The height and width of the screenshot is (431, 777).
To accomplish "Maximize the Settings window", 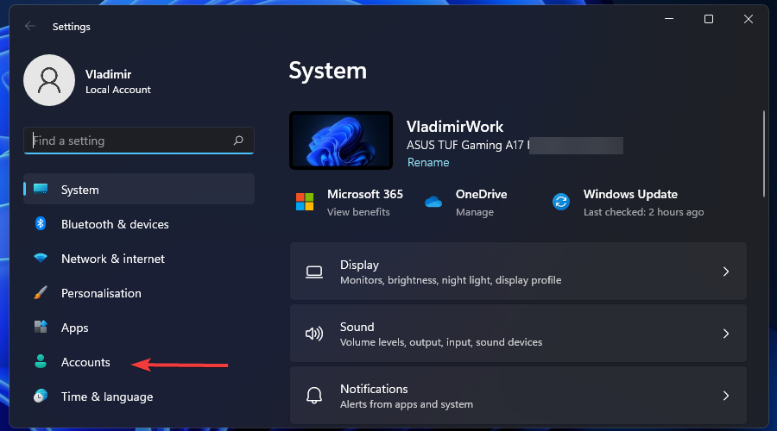I will [x=709, y=19].
